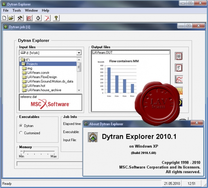
Task: Click the time 12:51 in status bar
Action: pyautogui.click(x=191, y=183)
